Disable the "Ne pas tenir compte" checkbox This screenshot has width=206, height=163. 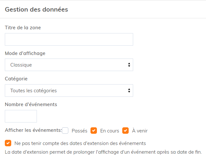click(x=8, y=143)
